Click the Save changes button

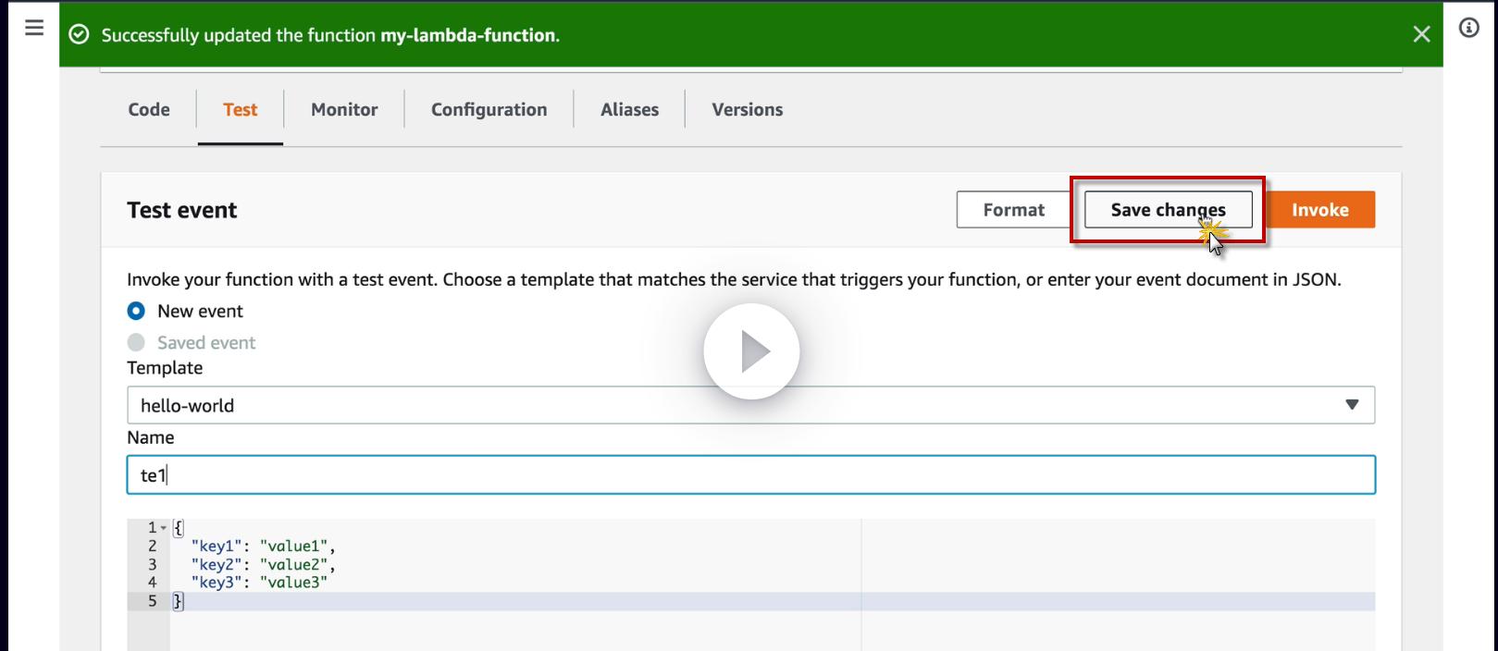coord(1168,210)
